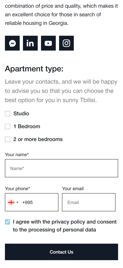
Task: Visit the YouTube channel icon
Action: pyautogui.click(x=49, y=43)
